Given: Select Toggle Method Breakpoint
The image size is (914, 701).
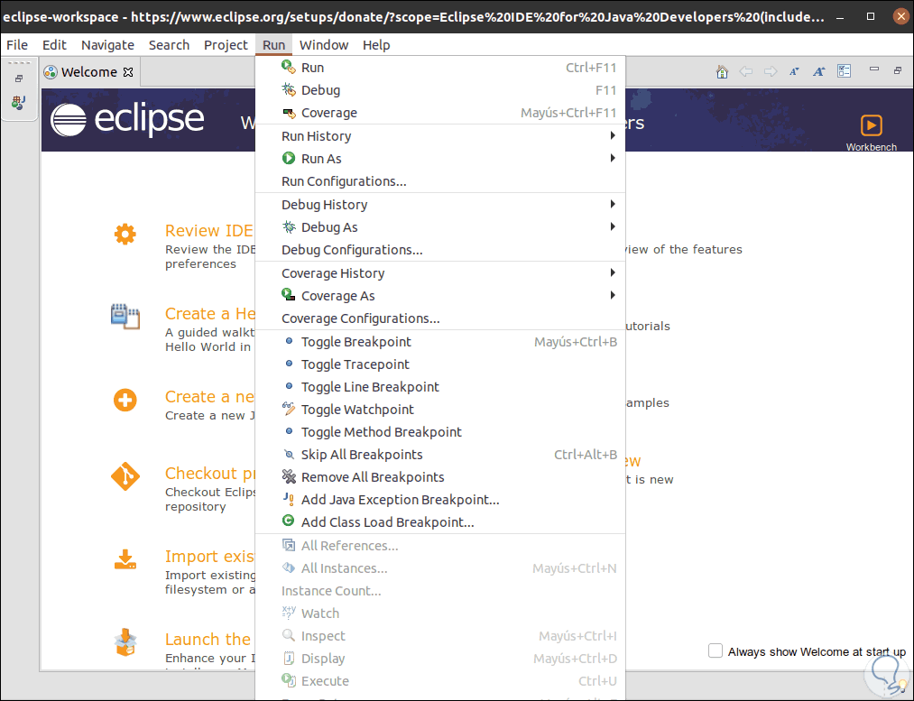Looking at the screenshot, I should (440, 432).
